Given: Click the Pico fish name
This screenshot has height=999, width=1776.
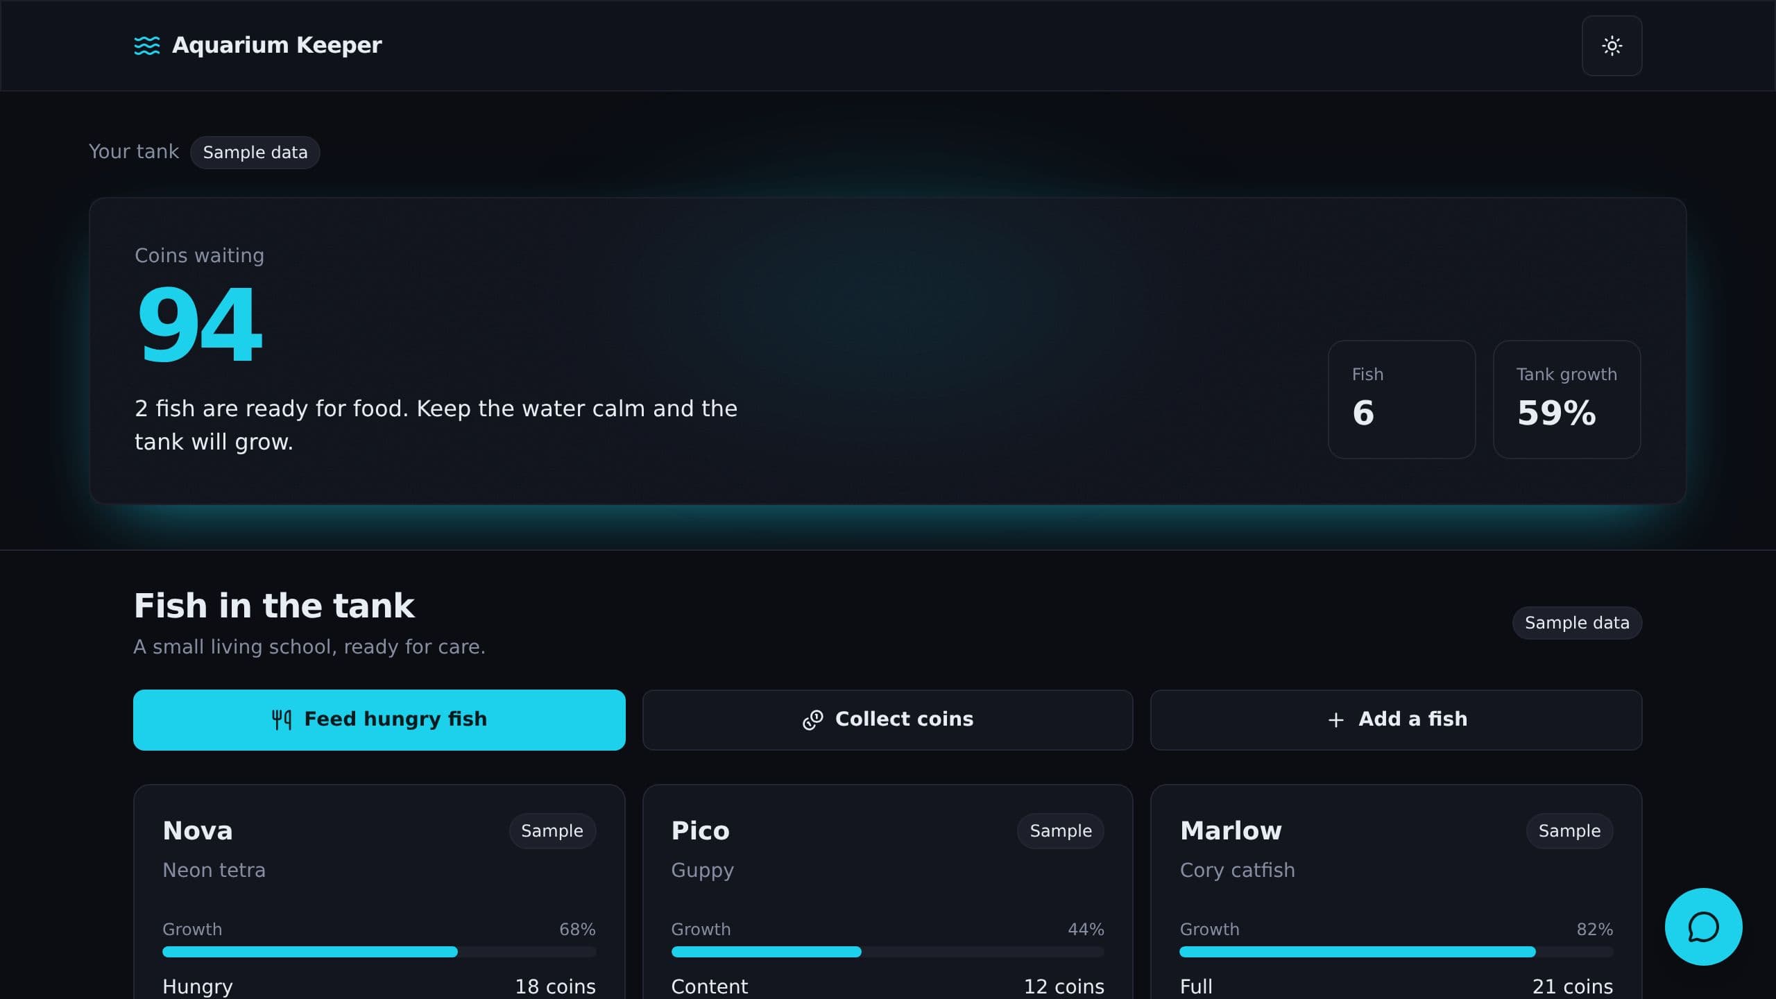Looking at the screenshot, I should coord(700,830).
